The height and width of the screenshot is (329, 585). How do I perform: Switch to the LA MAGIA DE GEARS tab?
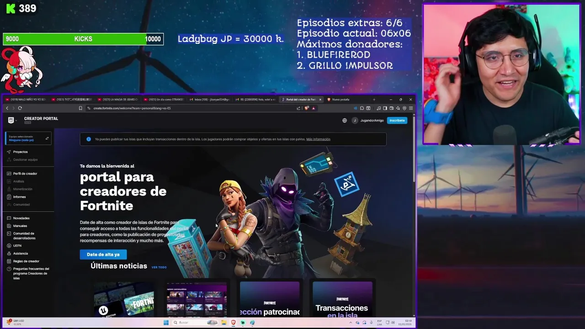(x=117, y=100)
